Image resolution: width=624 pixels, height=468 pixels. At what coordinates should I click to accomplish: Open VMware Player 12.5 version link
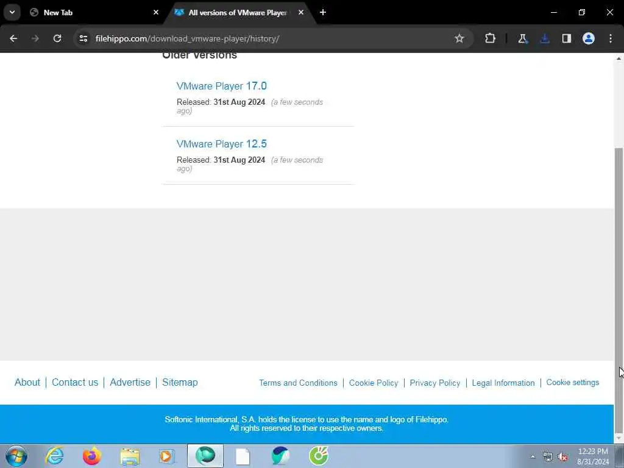click(x=222, y=144)
